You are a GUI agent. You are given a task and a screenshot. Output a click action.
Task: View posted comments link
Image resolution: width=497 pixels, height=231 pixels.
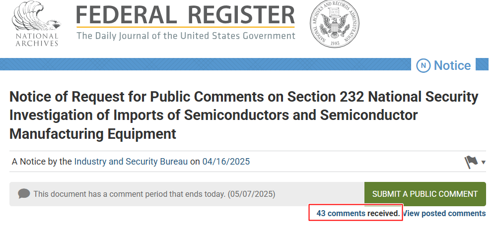point(444,213)
